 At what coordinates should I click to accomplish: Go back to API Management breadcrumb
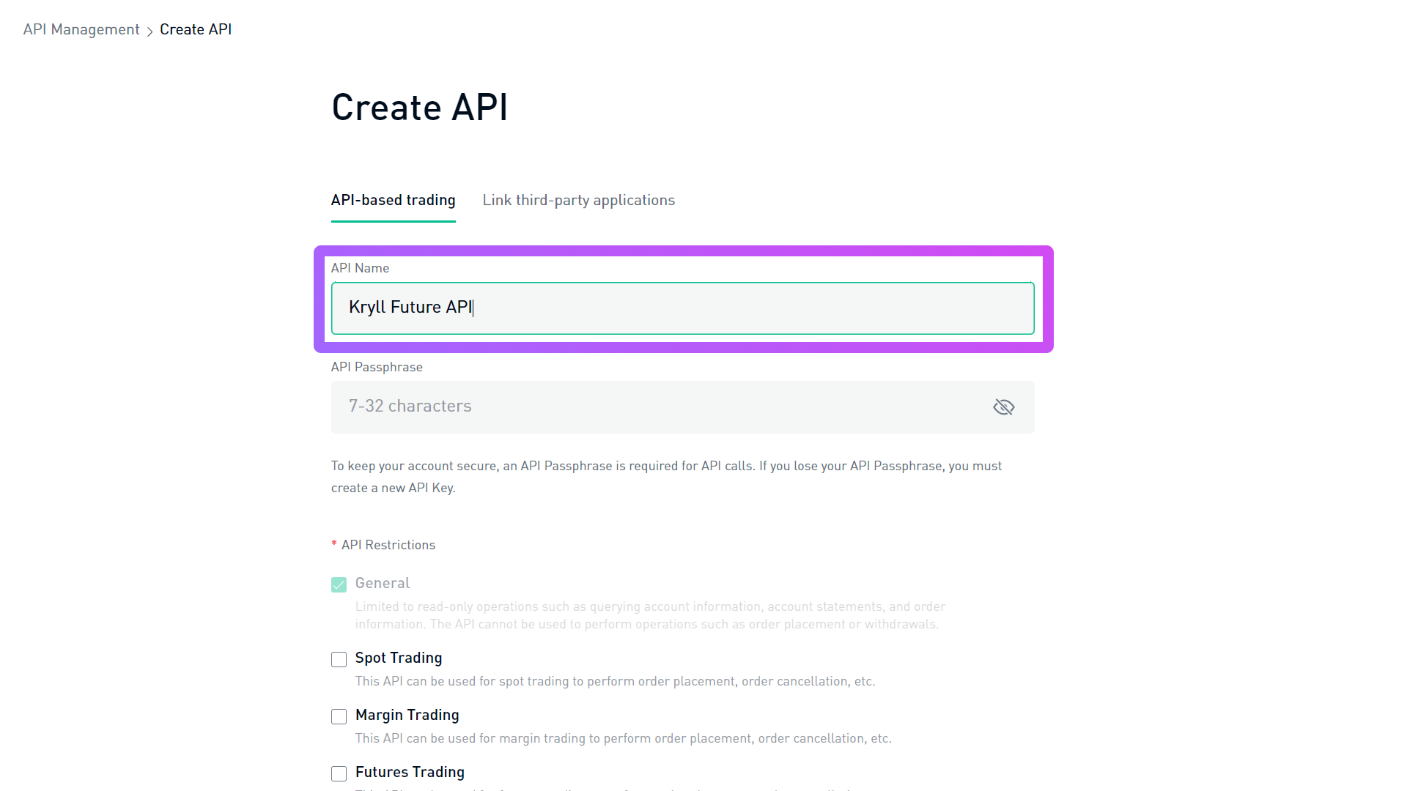coord(81,29)
